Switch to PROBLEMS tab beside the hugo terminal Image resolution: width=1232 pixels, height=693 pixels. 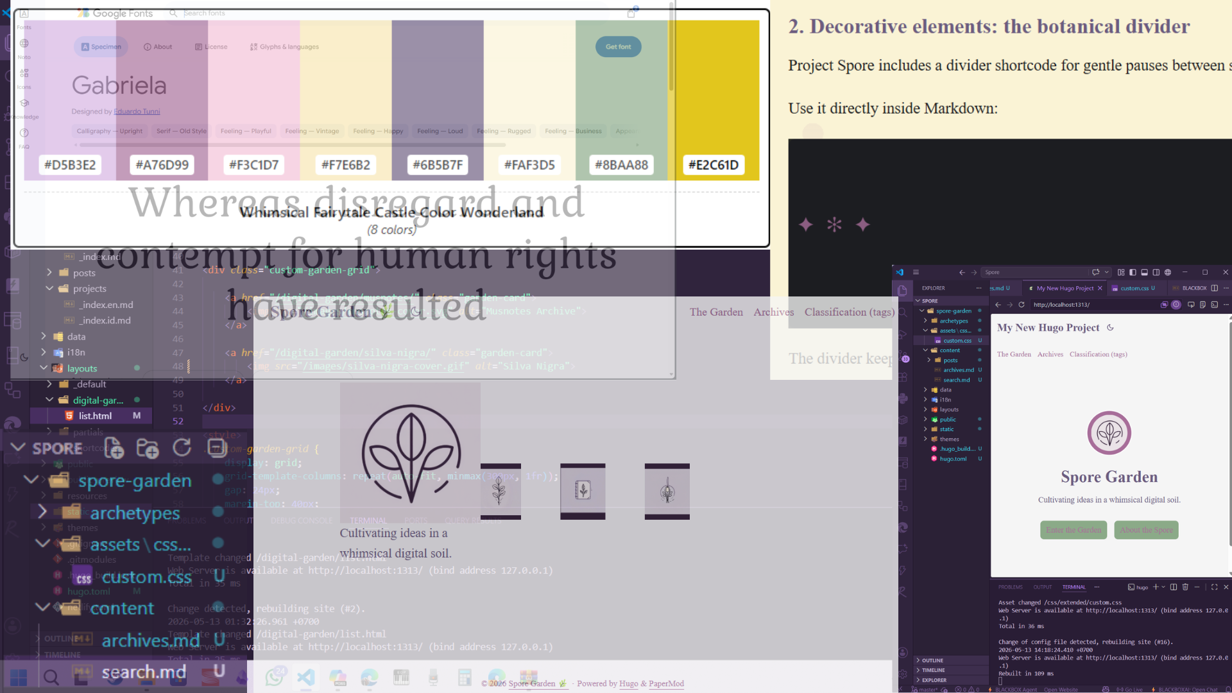[x=1011, y=587]
